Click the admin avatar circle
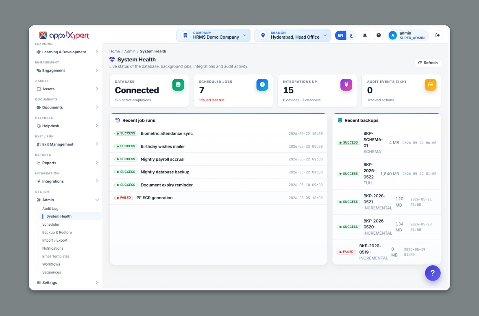 coord(392,35)
